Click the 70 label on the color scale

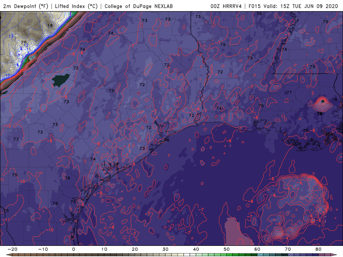pyautogui.click(x=288, y=249)
